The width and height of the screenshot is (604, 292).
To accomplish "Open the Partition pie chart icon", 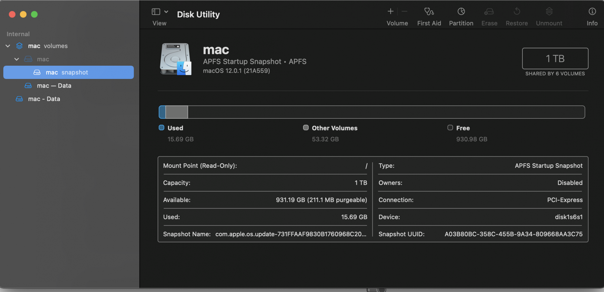I will click(461, 11).
